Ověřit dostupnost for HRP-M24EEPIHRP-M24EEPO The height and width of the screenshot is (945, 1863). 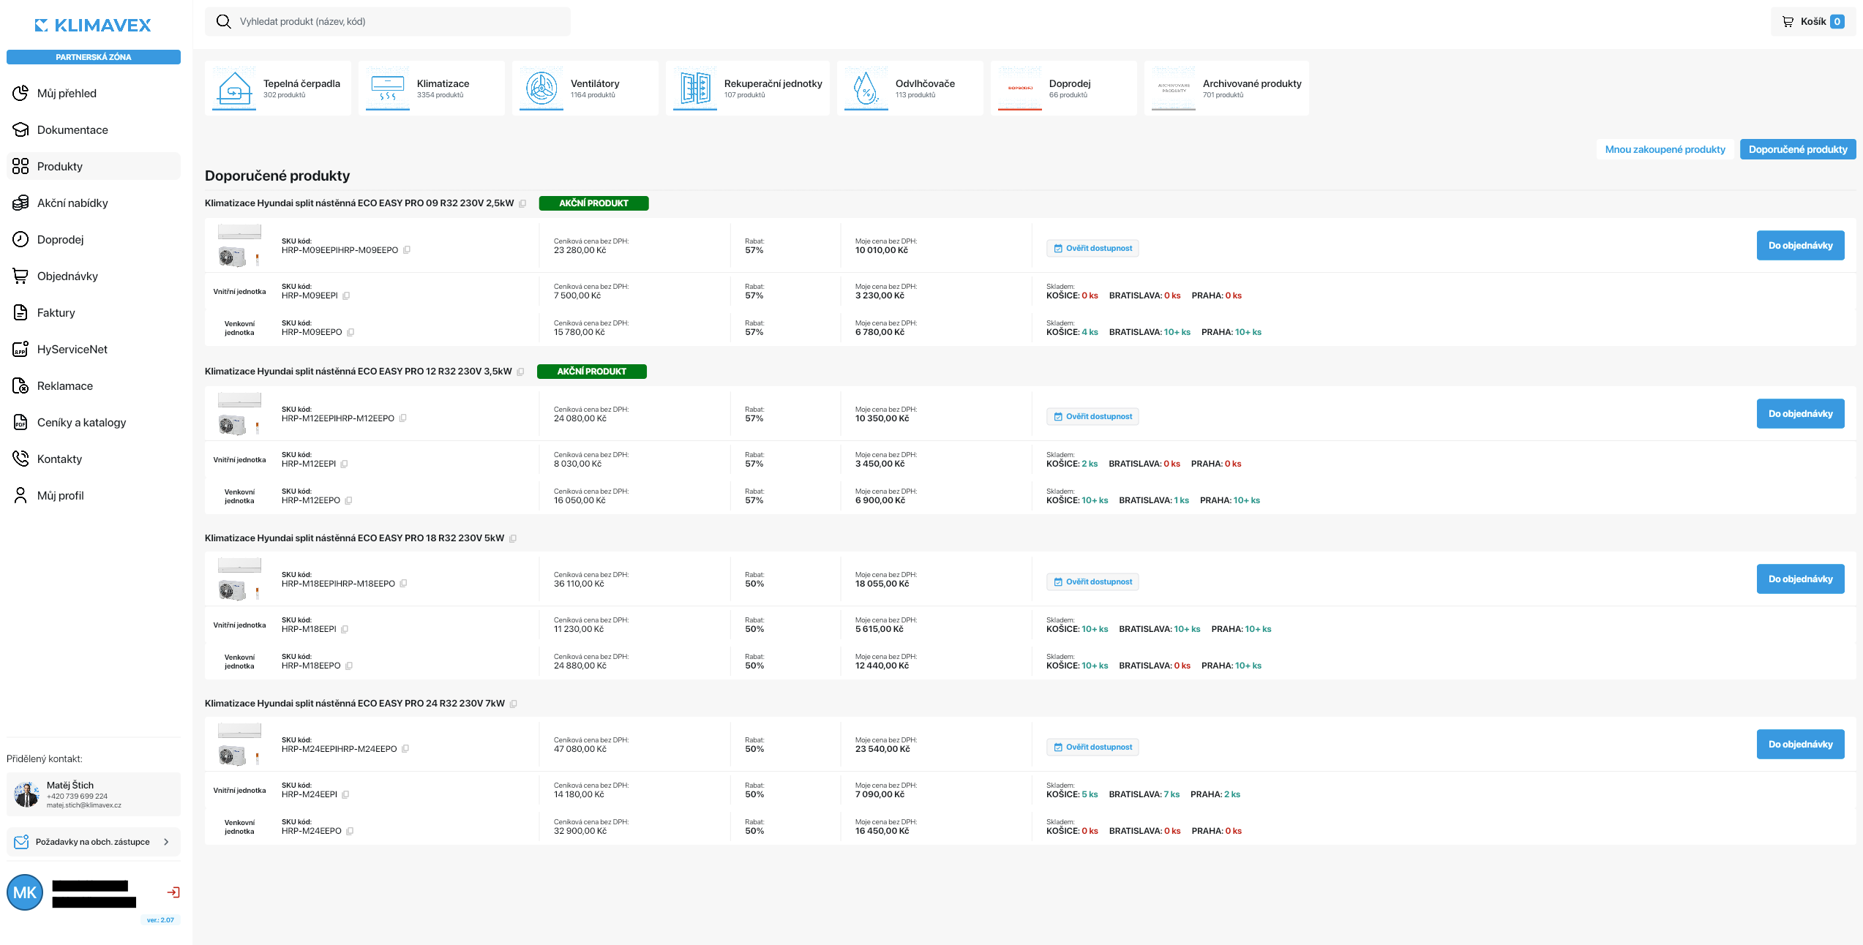coord(1092,748)
